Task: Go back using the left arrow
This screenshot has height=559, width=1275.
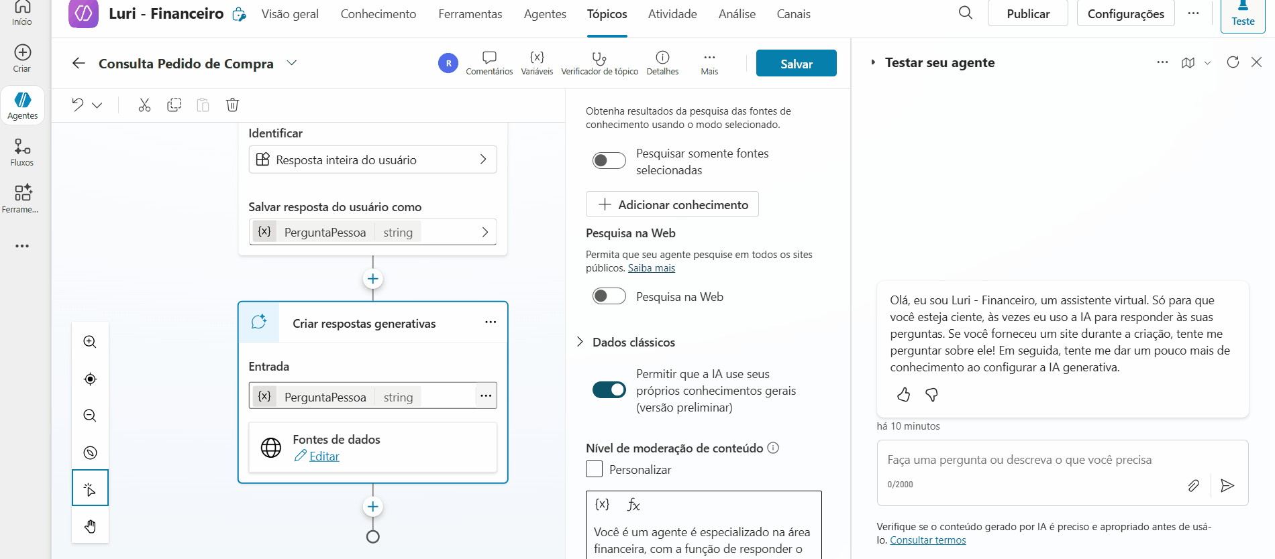Action: point(79,63)
